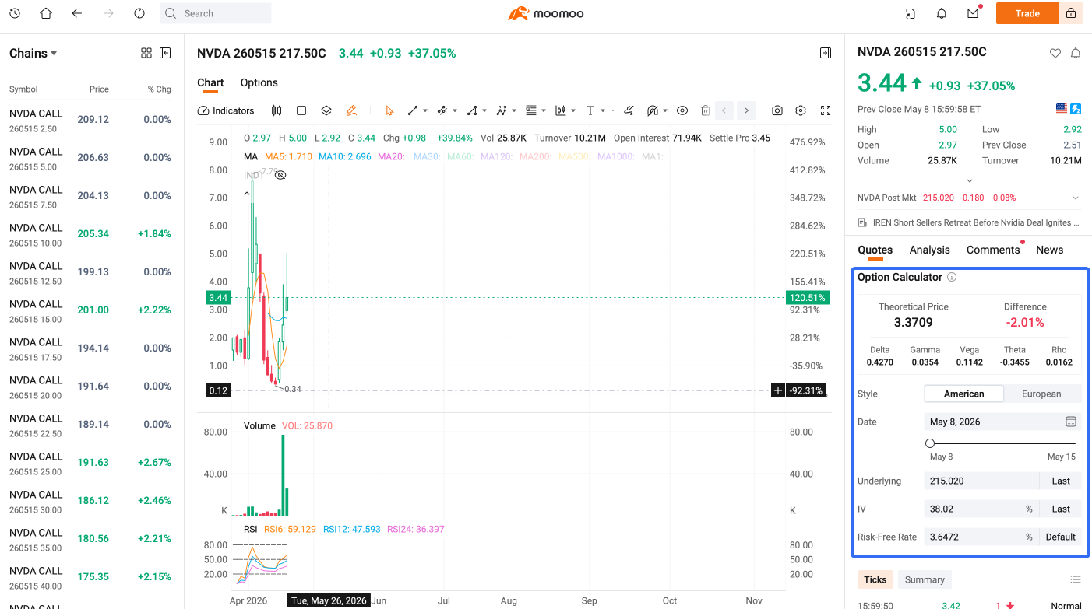The height and width of the screenshot is (609, 1092).
Task: Open the Quotes tab
Action: pyautogui.click(x=875, y=250)
